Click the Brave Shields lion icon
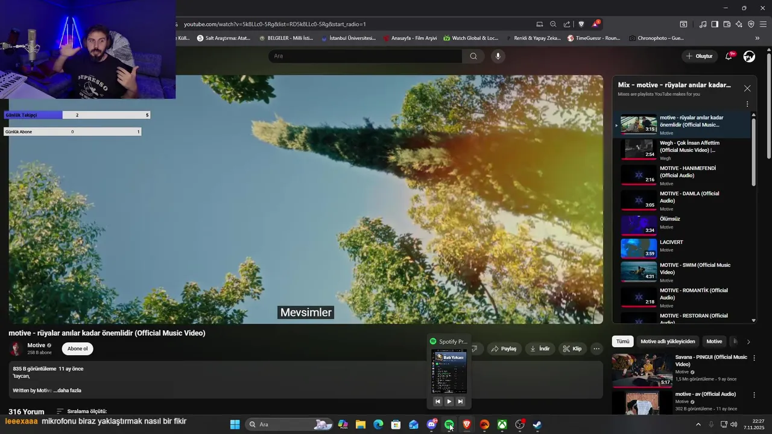Viewport: 772px width, 434px height. click(x=581, y=24)
